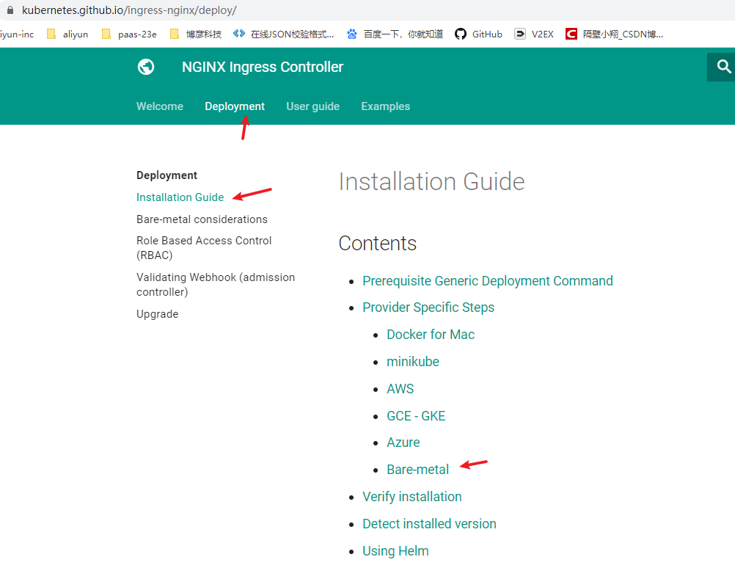Open Role Based Access Control page
Viewport: 735px width, 579px height.
tap(204, 247)
